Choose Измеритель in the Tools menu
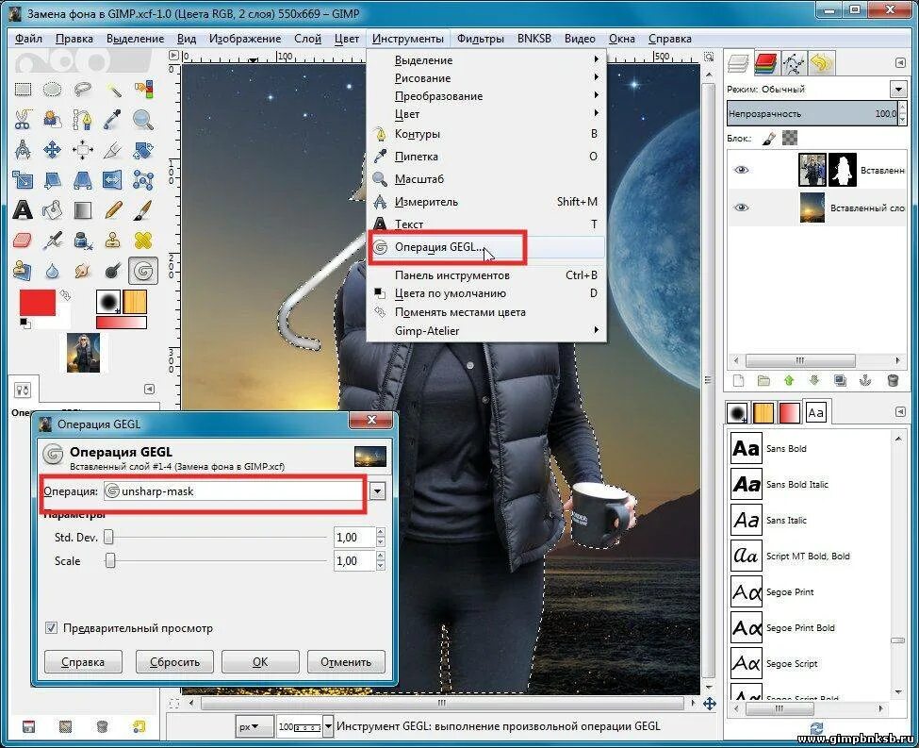 coord(486,202)
